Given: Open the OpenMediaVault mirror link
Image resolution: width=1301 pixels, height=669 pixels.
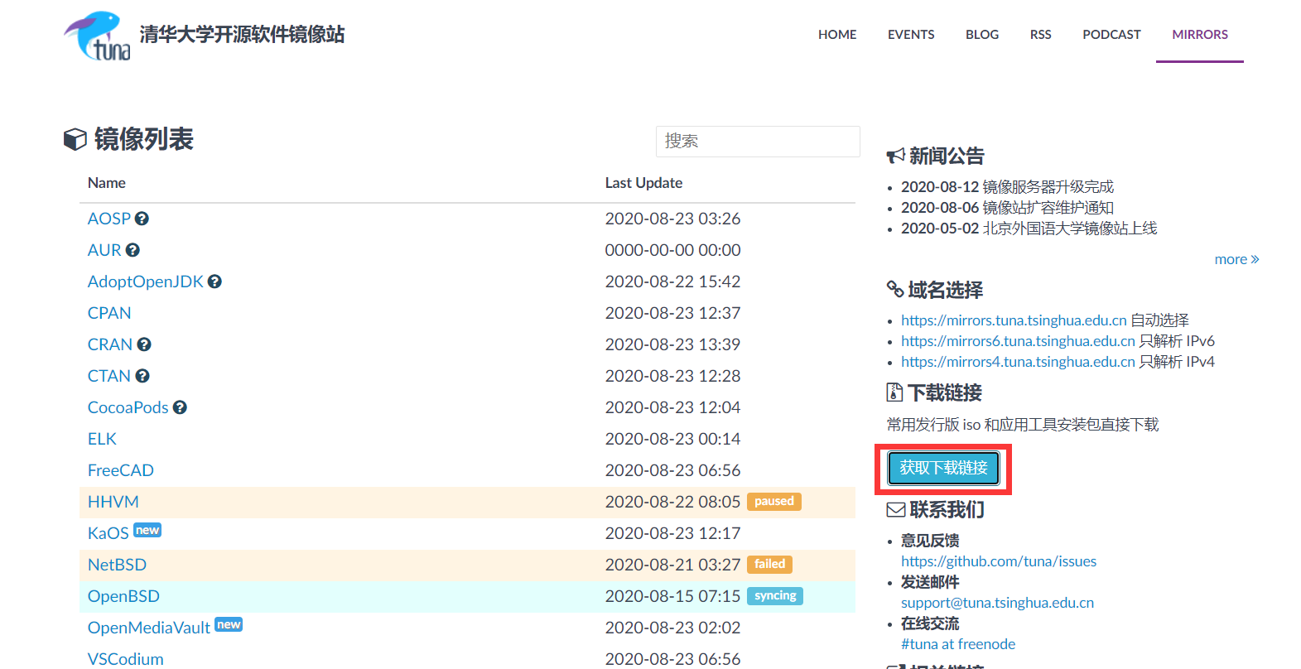Looking at the screenshot, I should click(149, 628).
